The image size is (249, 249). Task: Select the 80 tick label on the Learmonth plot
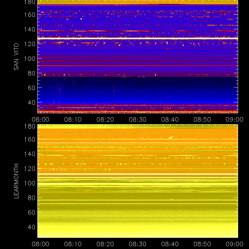31,198
